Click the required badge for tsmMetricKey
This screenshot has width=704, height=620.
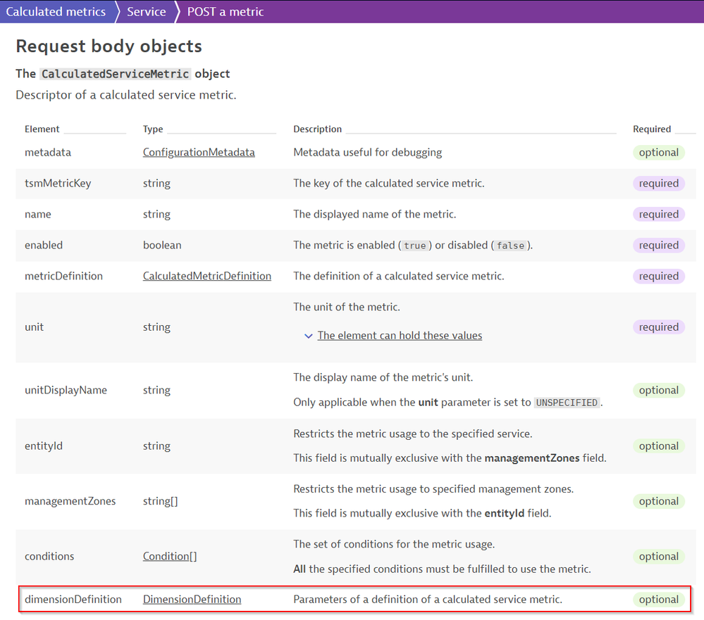(x=658, y=183)
